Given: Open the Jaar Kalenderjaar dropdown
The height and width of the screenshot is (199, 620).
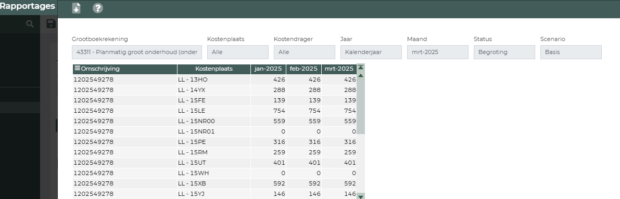Looking at the screenshot, I should 371,52.
